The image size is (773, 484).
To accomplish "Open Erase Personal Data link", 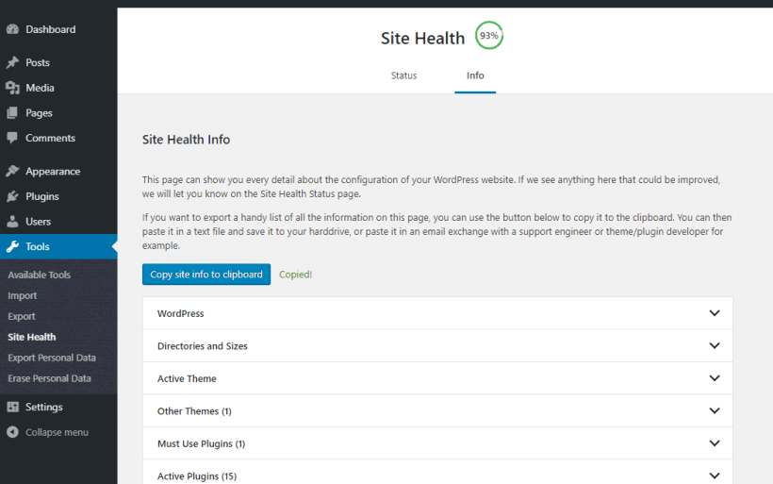I will coord(49,378).
